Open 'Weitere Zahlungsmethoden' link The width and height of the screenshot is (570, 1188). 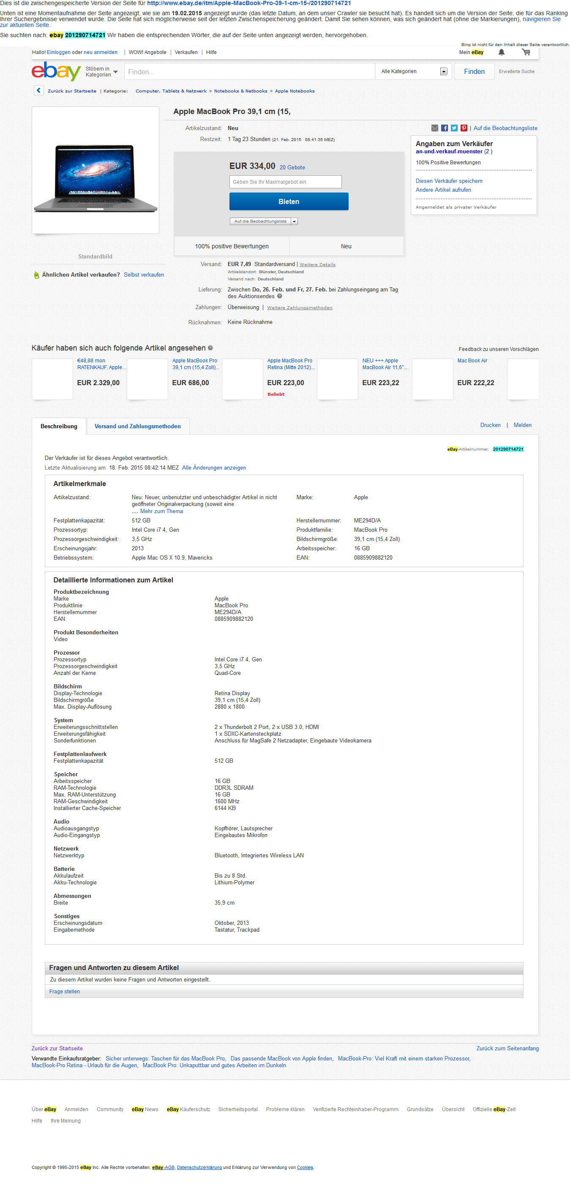click(299, 307)
